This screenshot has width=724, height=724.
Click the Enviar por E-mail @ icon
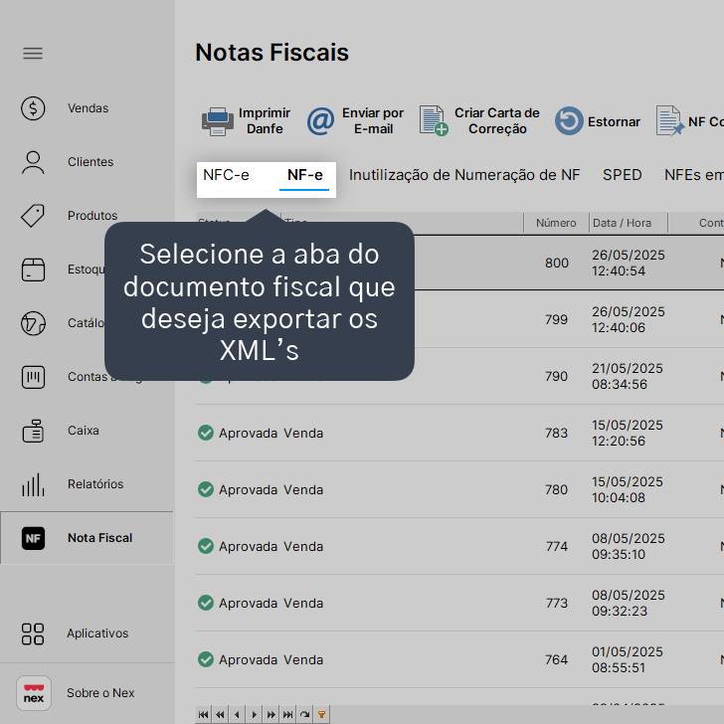320,121
